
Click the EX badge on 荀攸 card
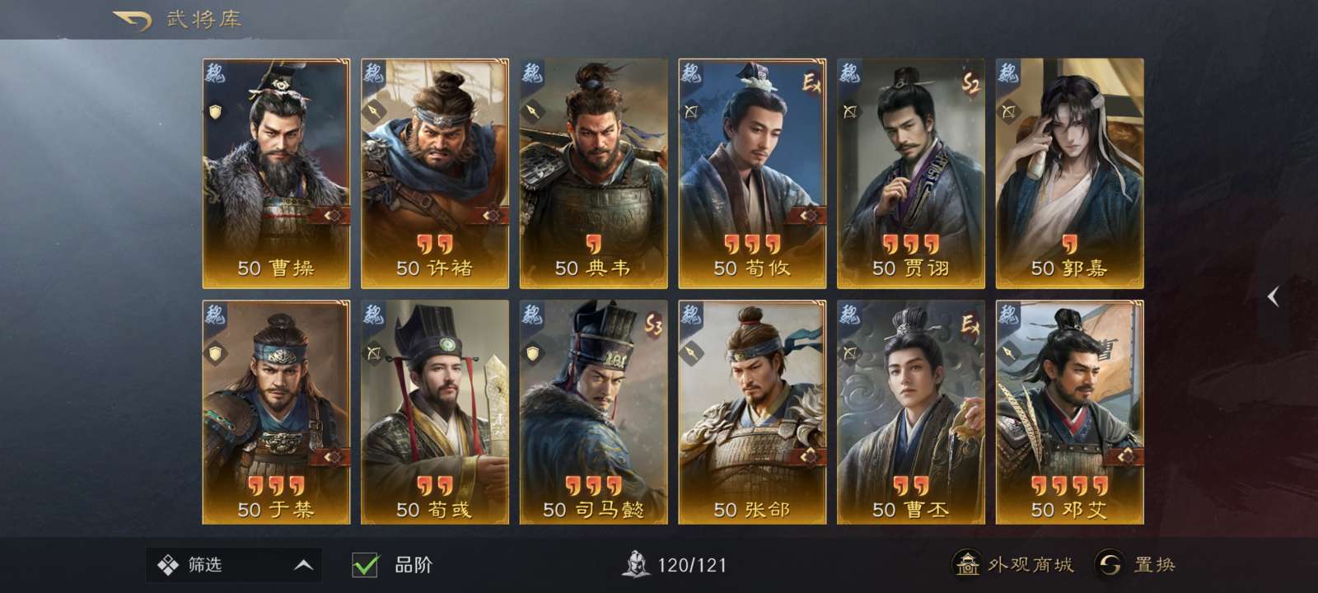[x=811, y=82]
